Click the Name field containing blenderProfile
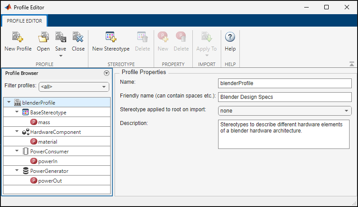Screen dimensions: 358x207 click(x=285, y=83)
